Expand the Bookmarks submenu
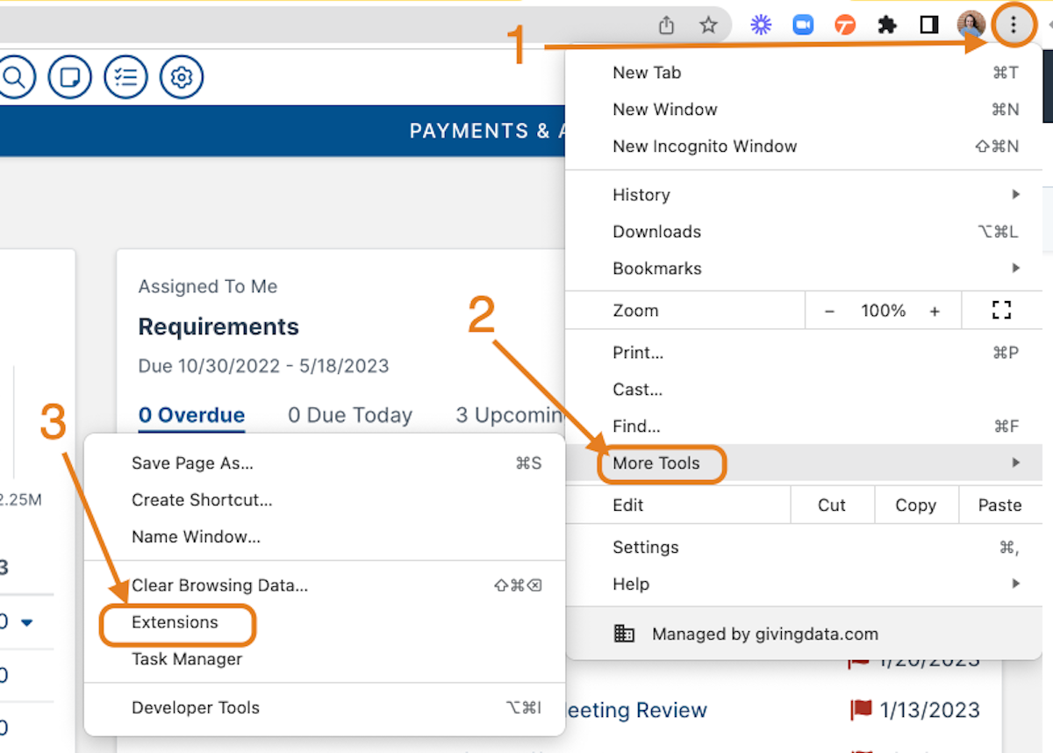The height and width of the screenshot is (753, 1053). (x=803, y=269)
